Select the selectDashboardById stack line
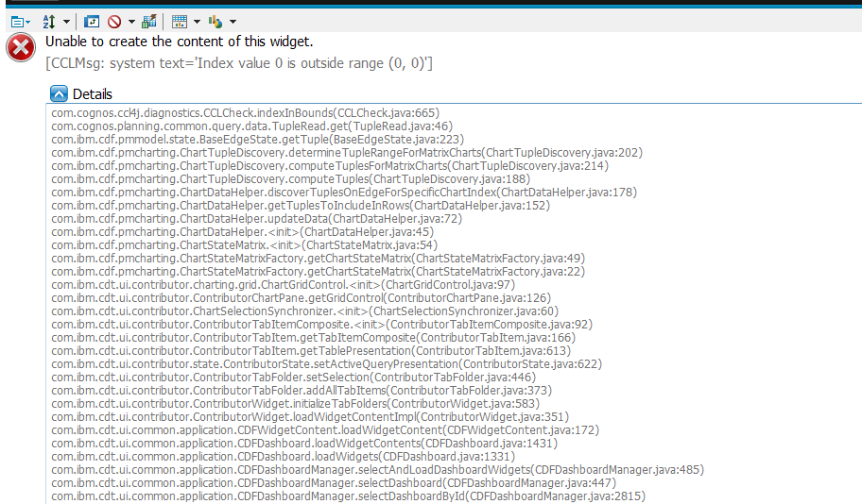 (x=349, y=496)
